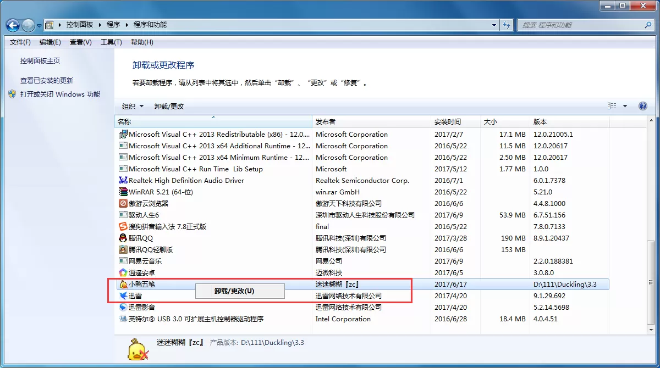Click the scroll up arrow of the list
Viewport: 660px width, 368px height.
tap(651, 121)
